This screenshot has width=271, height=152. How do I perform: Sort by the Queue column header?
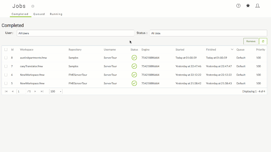(241, 49)
